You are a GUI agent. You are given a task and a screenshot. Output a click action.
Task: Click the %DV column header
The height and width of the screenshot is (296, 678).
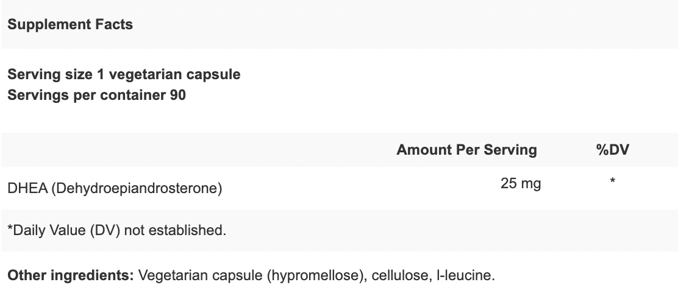tap(612, 150)
